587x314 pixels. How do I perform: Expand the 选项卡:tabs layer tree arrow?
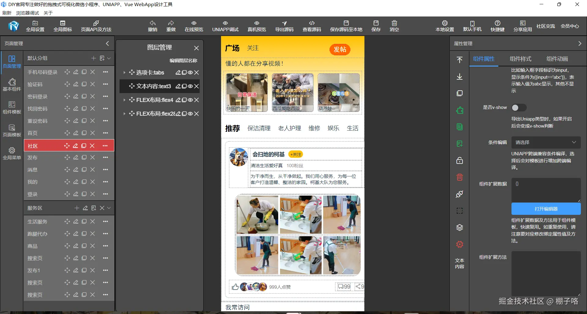tap(124, 73)
